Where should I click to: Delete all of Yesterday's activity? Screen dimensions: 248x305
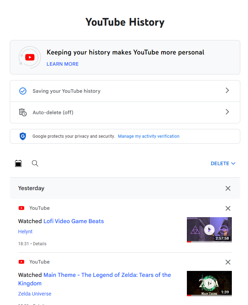(228, 188)
